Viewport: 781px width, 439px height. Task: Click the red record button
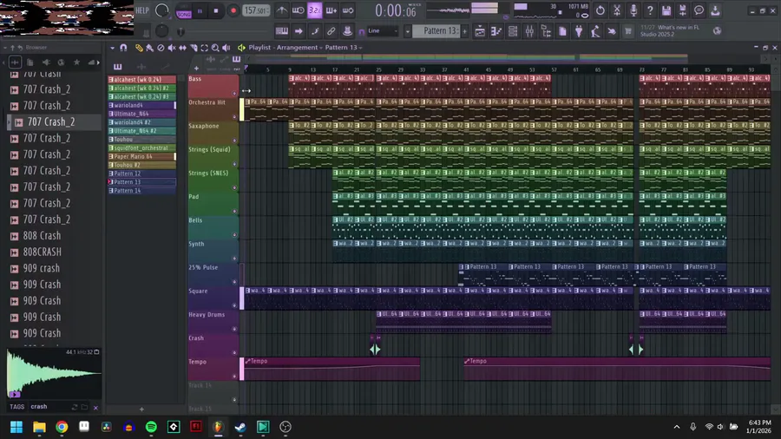point(233,11)
